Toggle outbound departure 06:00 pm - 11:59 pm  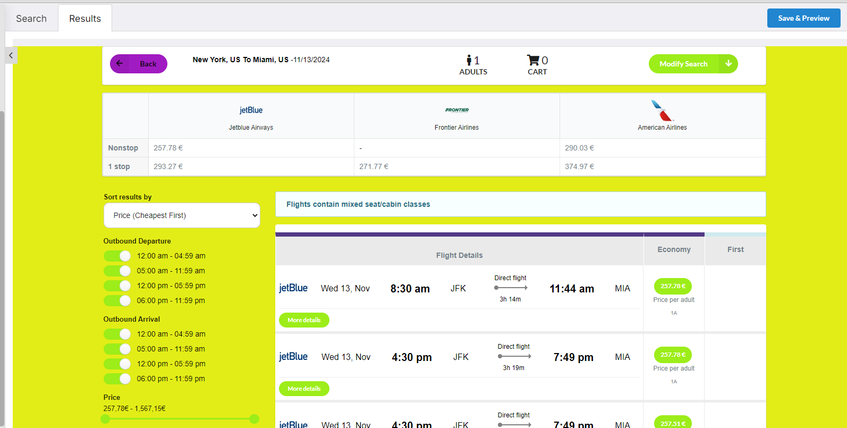117,300
